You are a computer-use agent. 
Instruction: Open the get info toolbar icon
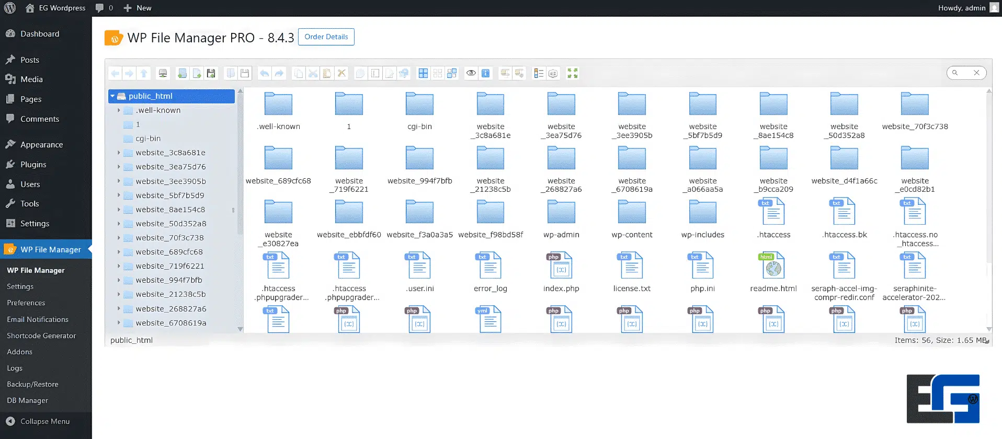click(x=486, y=74)
